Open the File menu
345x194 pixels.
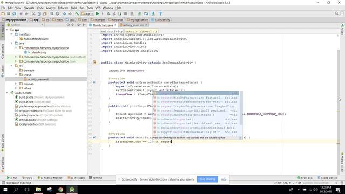click(3, 8)
